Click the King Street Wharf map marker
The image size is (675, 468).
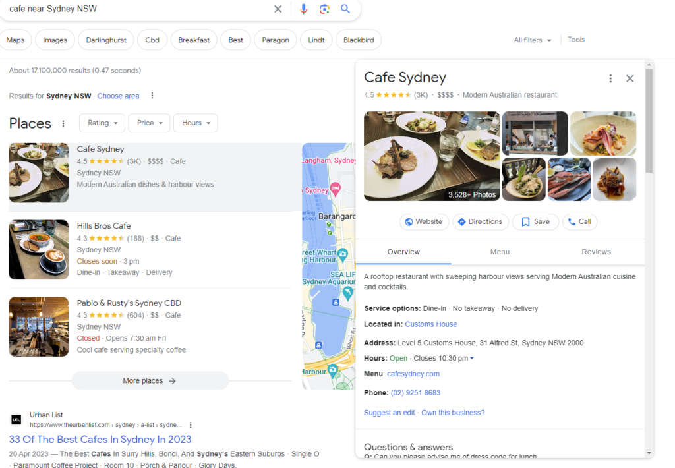[343, 254]
